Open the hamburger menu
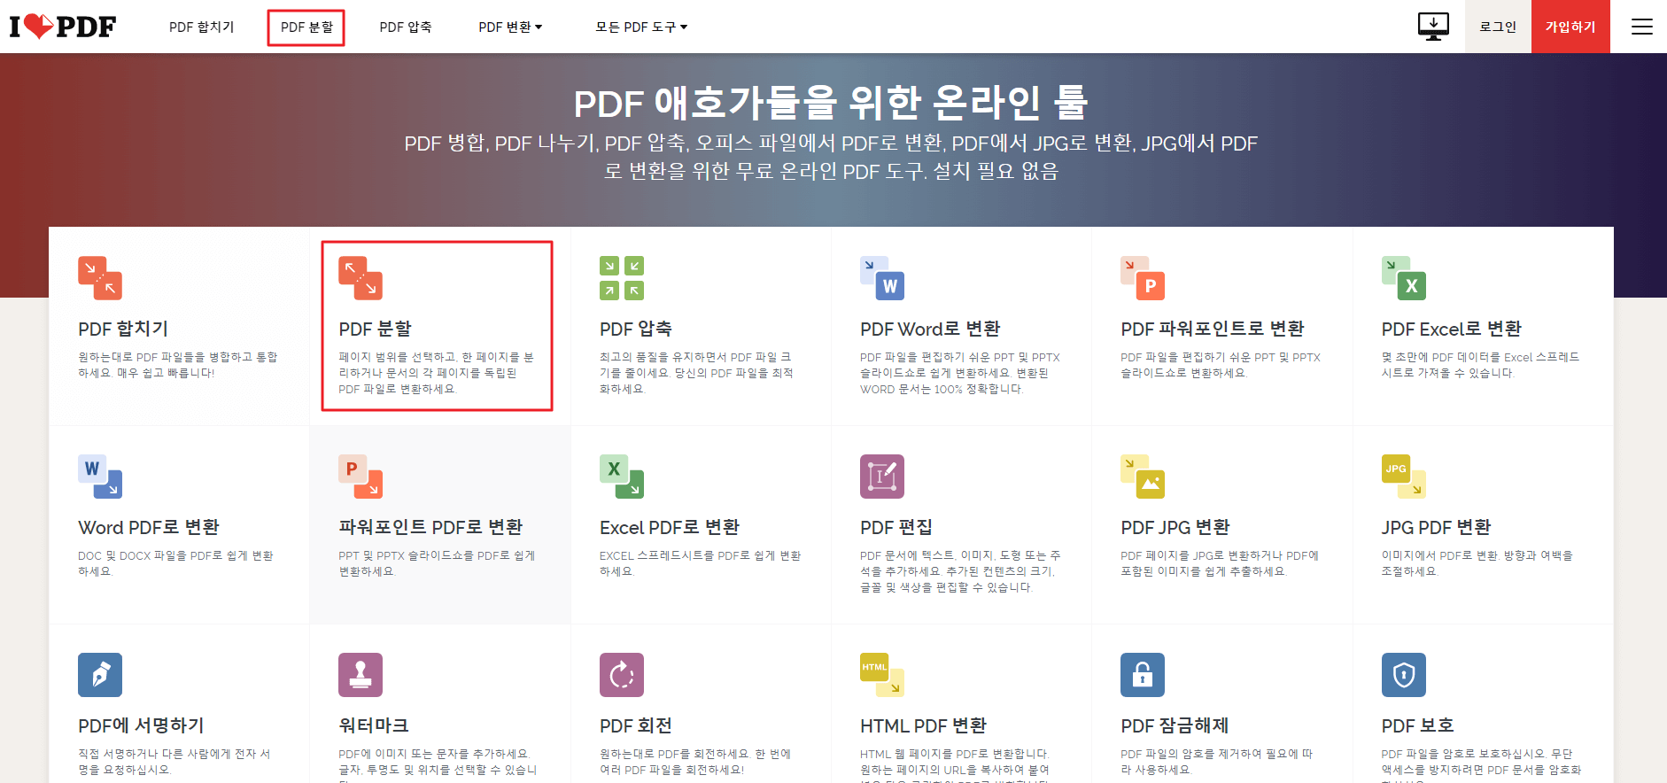 tap(1642, 27)
